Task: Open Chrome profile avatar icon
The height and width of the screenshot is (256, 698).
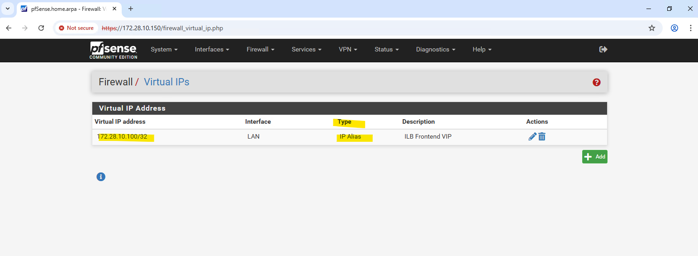Action: click(674, 28)
